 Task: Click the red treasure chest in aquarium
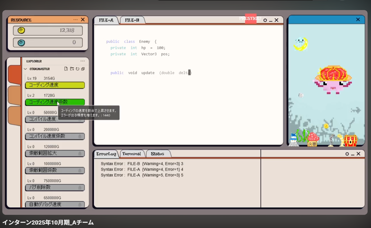tap(350, 140)
